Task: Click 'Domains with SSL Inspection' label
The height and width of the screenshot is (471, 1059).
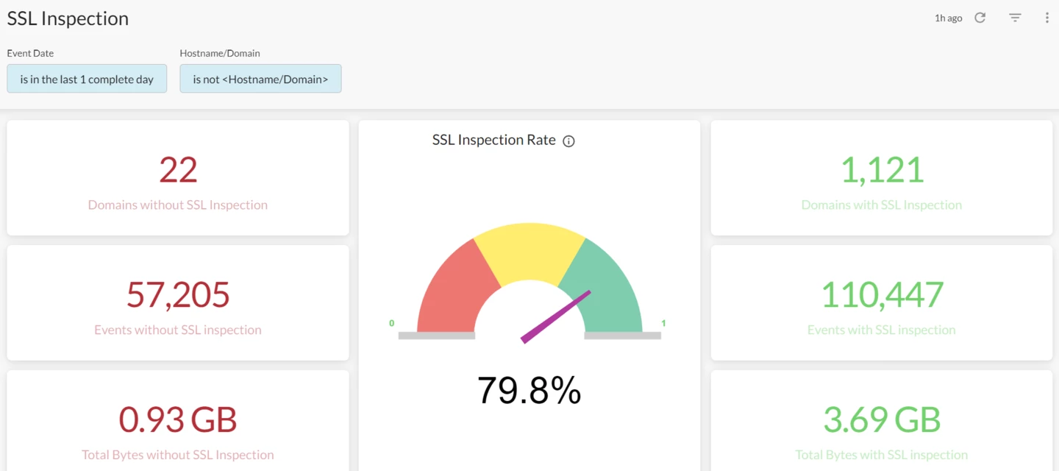Action: point(881,205)
